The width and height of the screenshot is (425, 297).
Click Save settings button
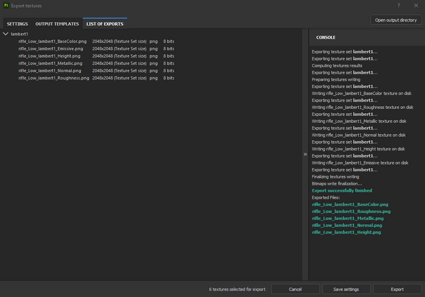346,289
